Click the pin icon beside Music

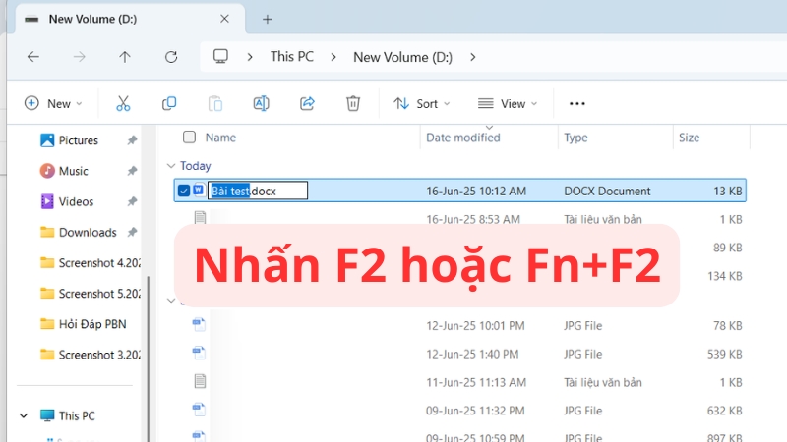[132, 171]
